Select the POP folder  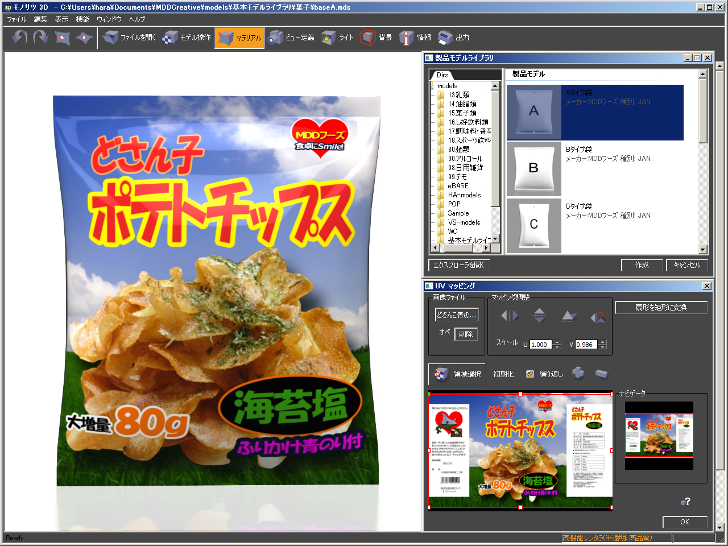point(454,204)
